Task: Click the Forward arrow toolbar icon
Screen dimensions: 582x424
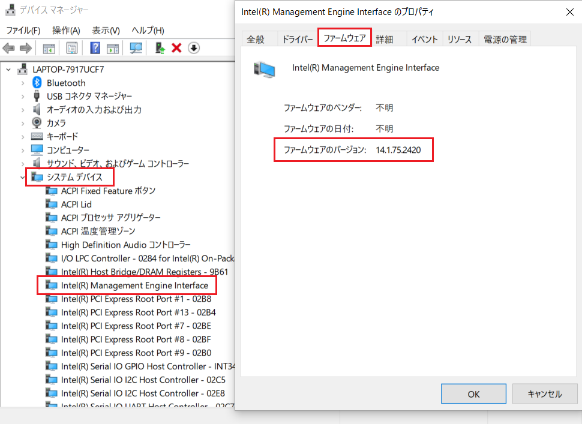Action: 26,48
